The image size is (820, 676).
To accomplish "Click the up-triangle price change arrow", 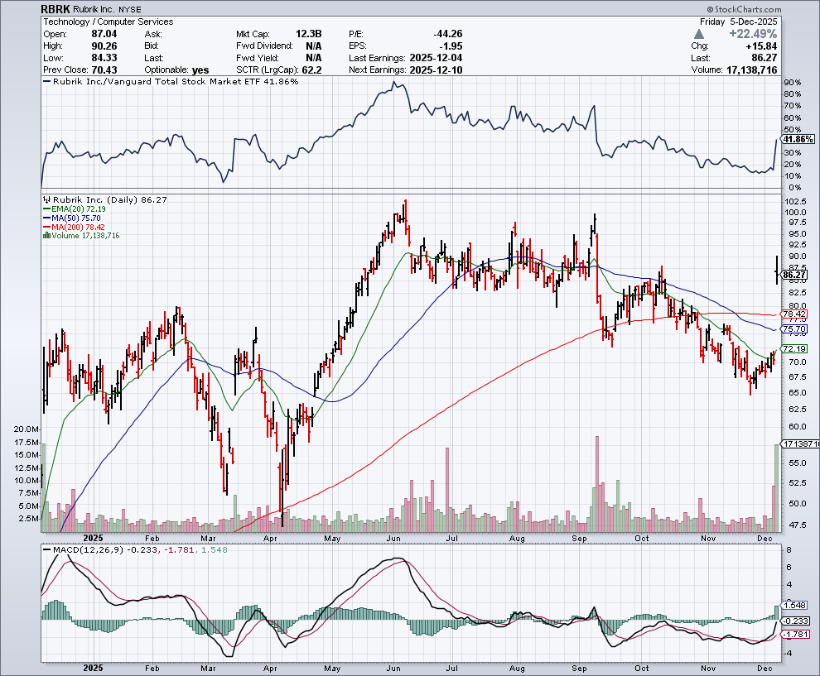I will tap(700, 34).
